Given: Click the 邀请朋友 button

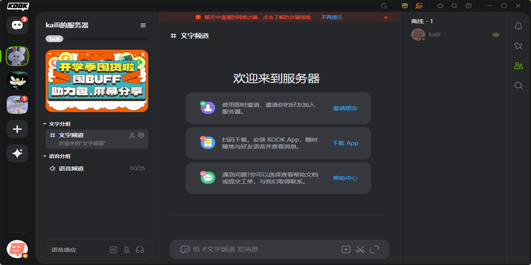Looking at the screenshot, I should (x=345, y=108).
